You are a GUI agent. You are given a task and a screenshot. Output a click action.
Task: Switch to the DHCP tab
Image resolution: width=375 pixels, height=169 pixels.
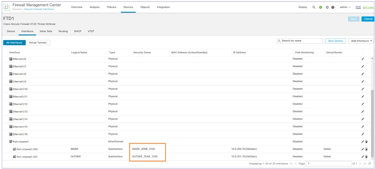pyautogui.click(x=78, y=31)
